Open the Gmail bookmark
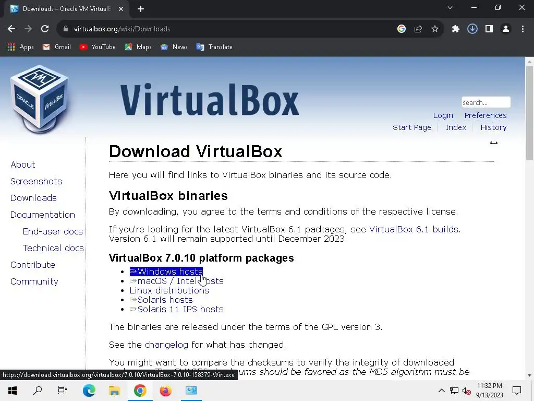This screenshot has width=534, height=401. (x=56, y=47)
